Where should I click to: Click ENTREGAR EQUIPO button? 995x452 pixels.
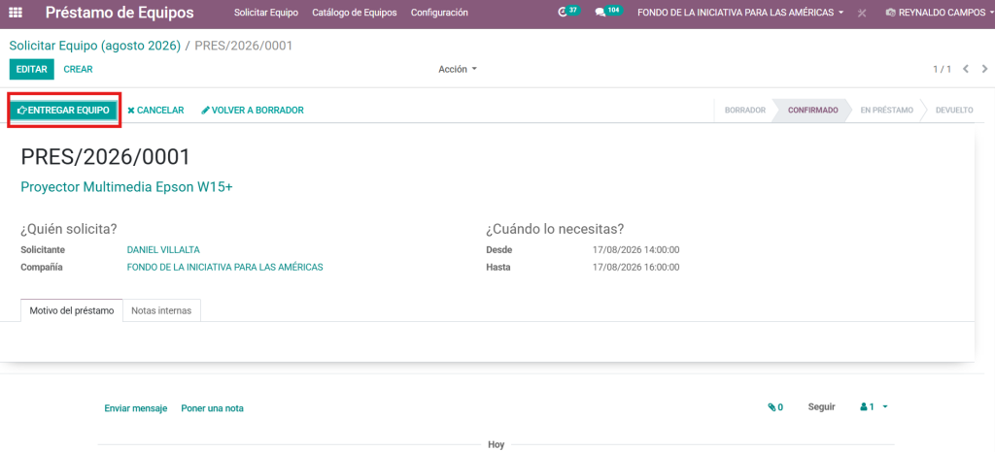pyautogui.click(x=63, y=111)
